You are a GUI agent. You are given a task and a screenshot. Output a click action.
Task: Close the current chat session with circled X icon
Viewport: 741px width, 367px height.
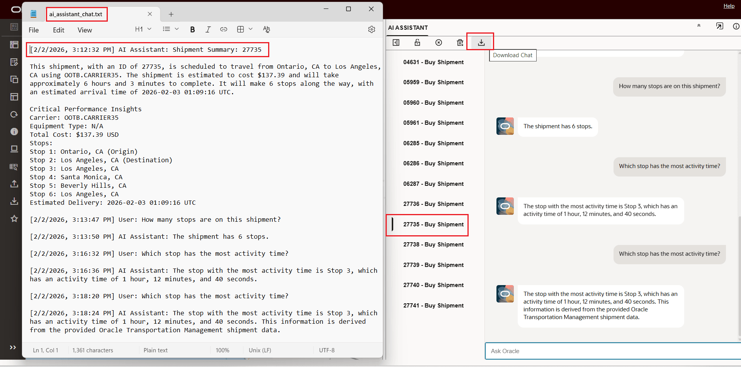tap(438, 42)
